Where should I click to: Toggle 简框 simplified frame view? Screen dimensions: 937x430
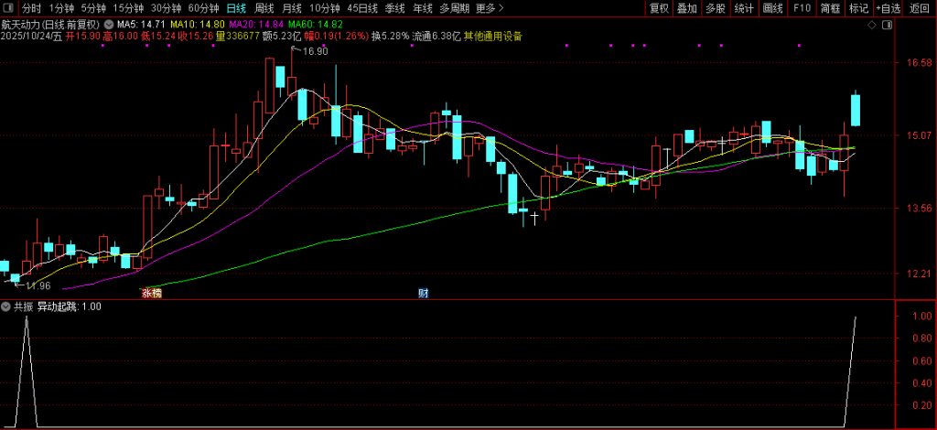point(830,8)
